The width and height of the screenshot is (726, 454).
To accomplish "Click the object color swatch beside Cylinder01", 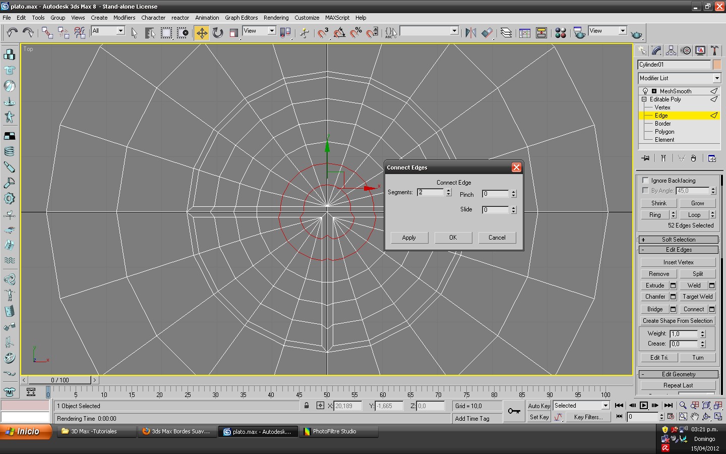I will (x=717, y=65).
